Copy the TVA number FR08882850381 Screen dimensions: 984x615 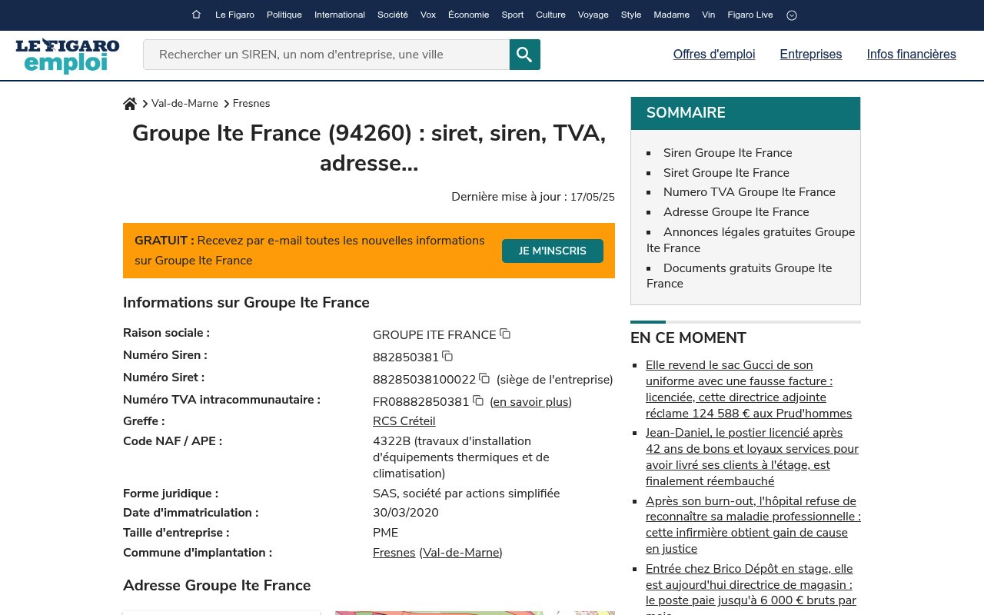(477, 401)
